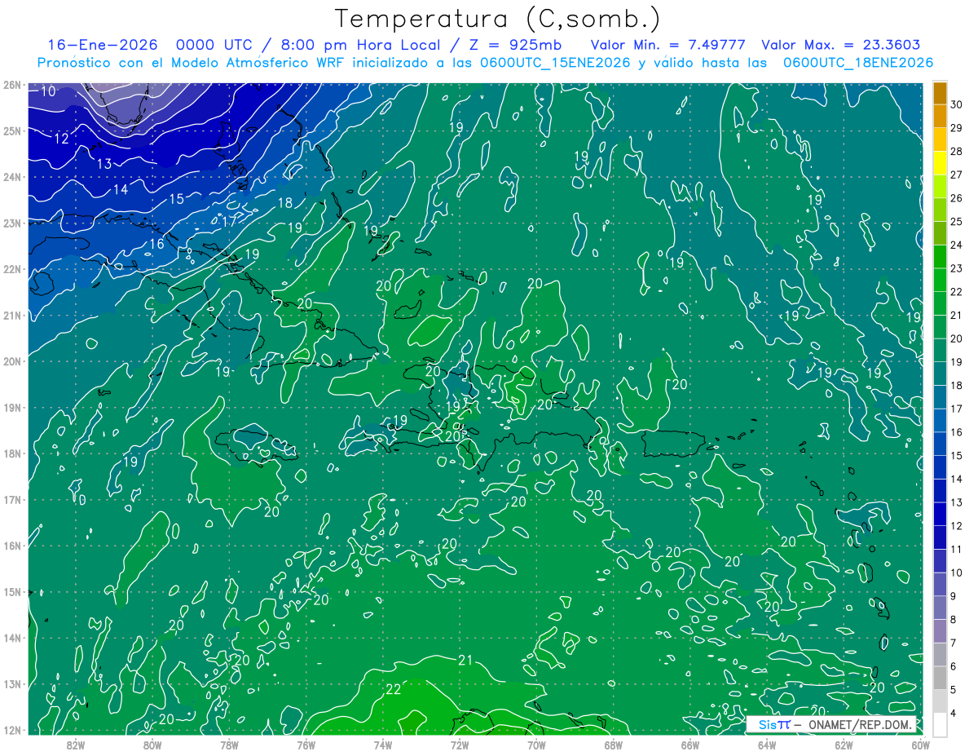The width and height of the screenshot is (978, 756).
Task: Click the map contour label '12'
Action: 62,139
